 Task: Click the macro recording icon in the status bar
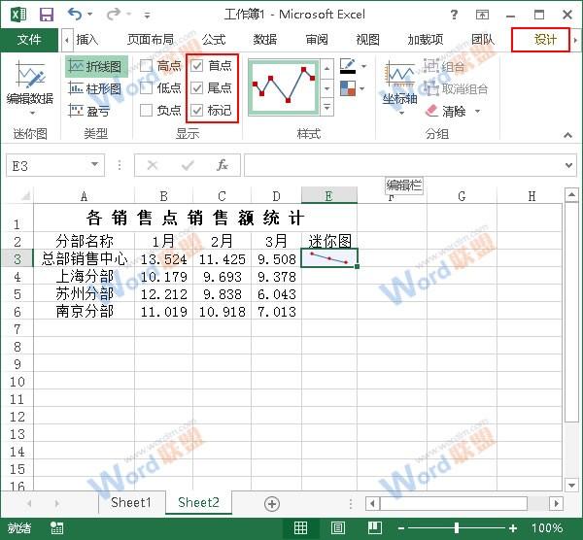point(57,527)
